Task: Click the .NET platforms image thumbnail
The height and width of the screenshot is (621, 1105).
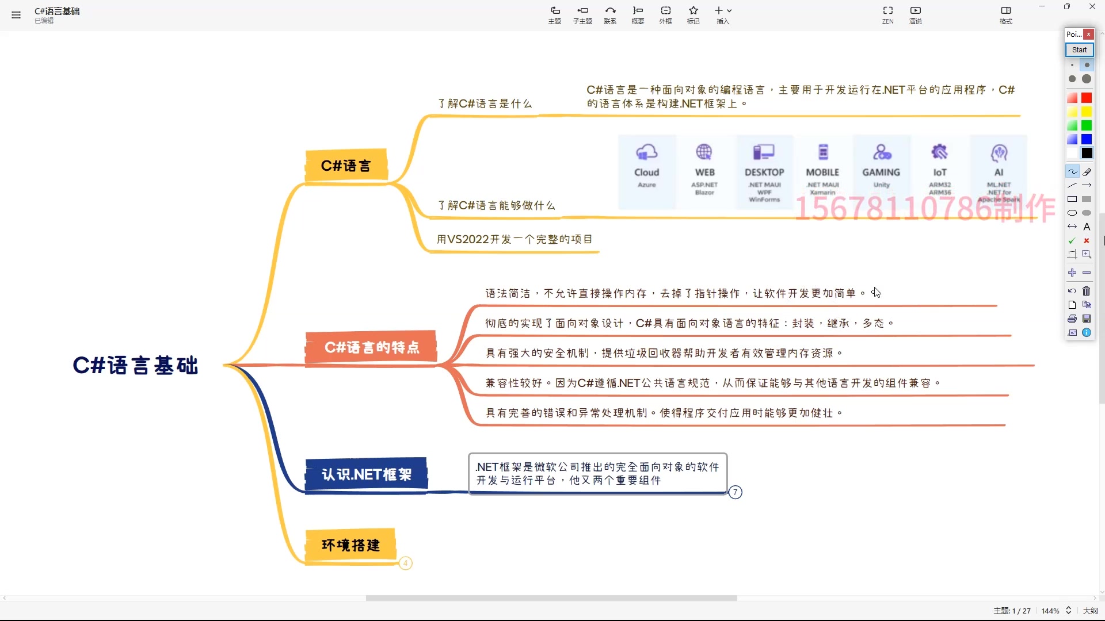Action: (x=822, y=171)
